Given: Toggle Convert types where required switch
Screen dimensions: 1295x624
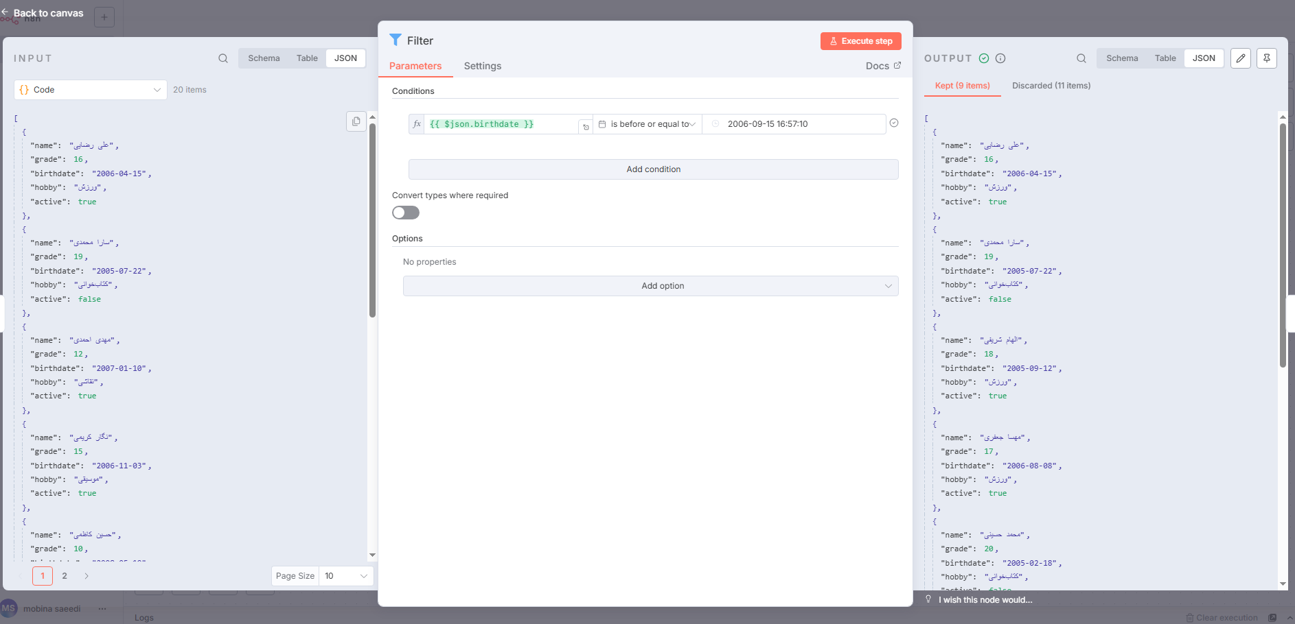Looking at the screenshot, I should tap(406, 213).
